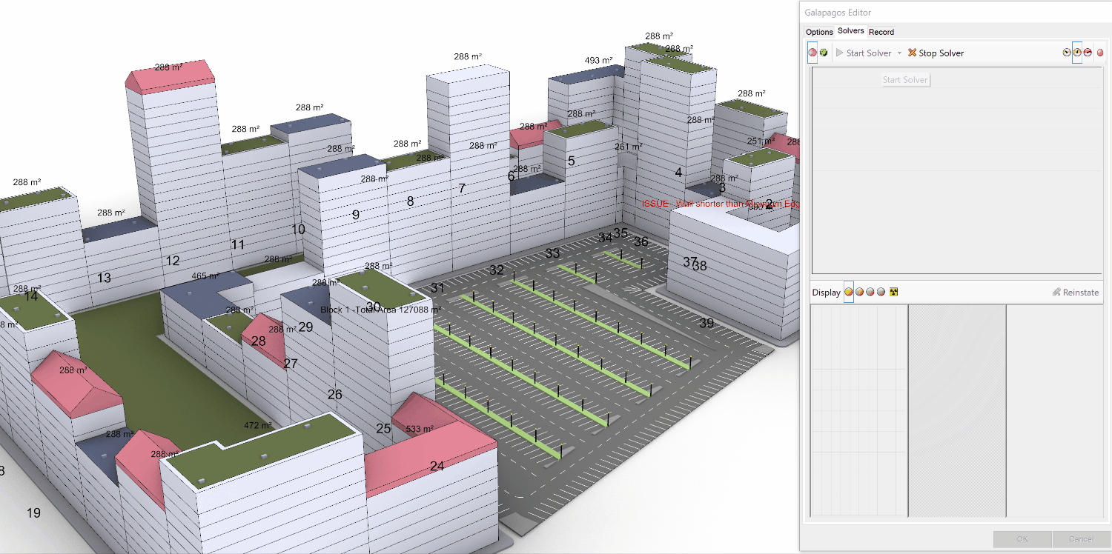Click the pencil icon next to Reinstate
The height and width of the screenshot is (554, 1112).
[1056, 292]
